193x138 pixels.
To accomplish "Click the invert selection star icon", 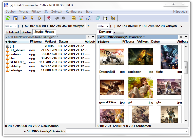I will pyautogui.click(x=49, y=18).
